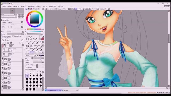
Task: Select the Set12 layer folder row
Action: click(x=12, y=73)
